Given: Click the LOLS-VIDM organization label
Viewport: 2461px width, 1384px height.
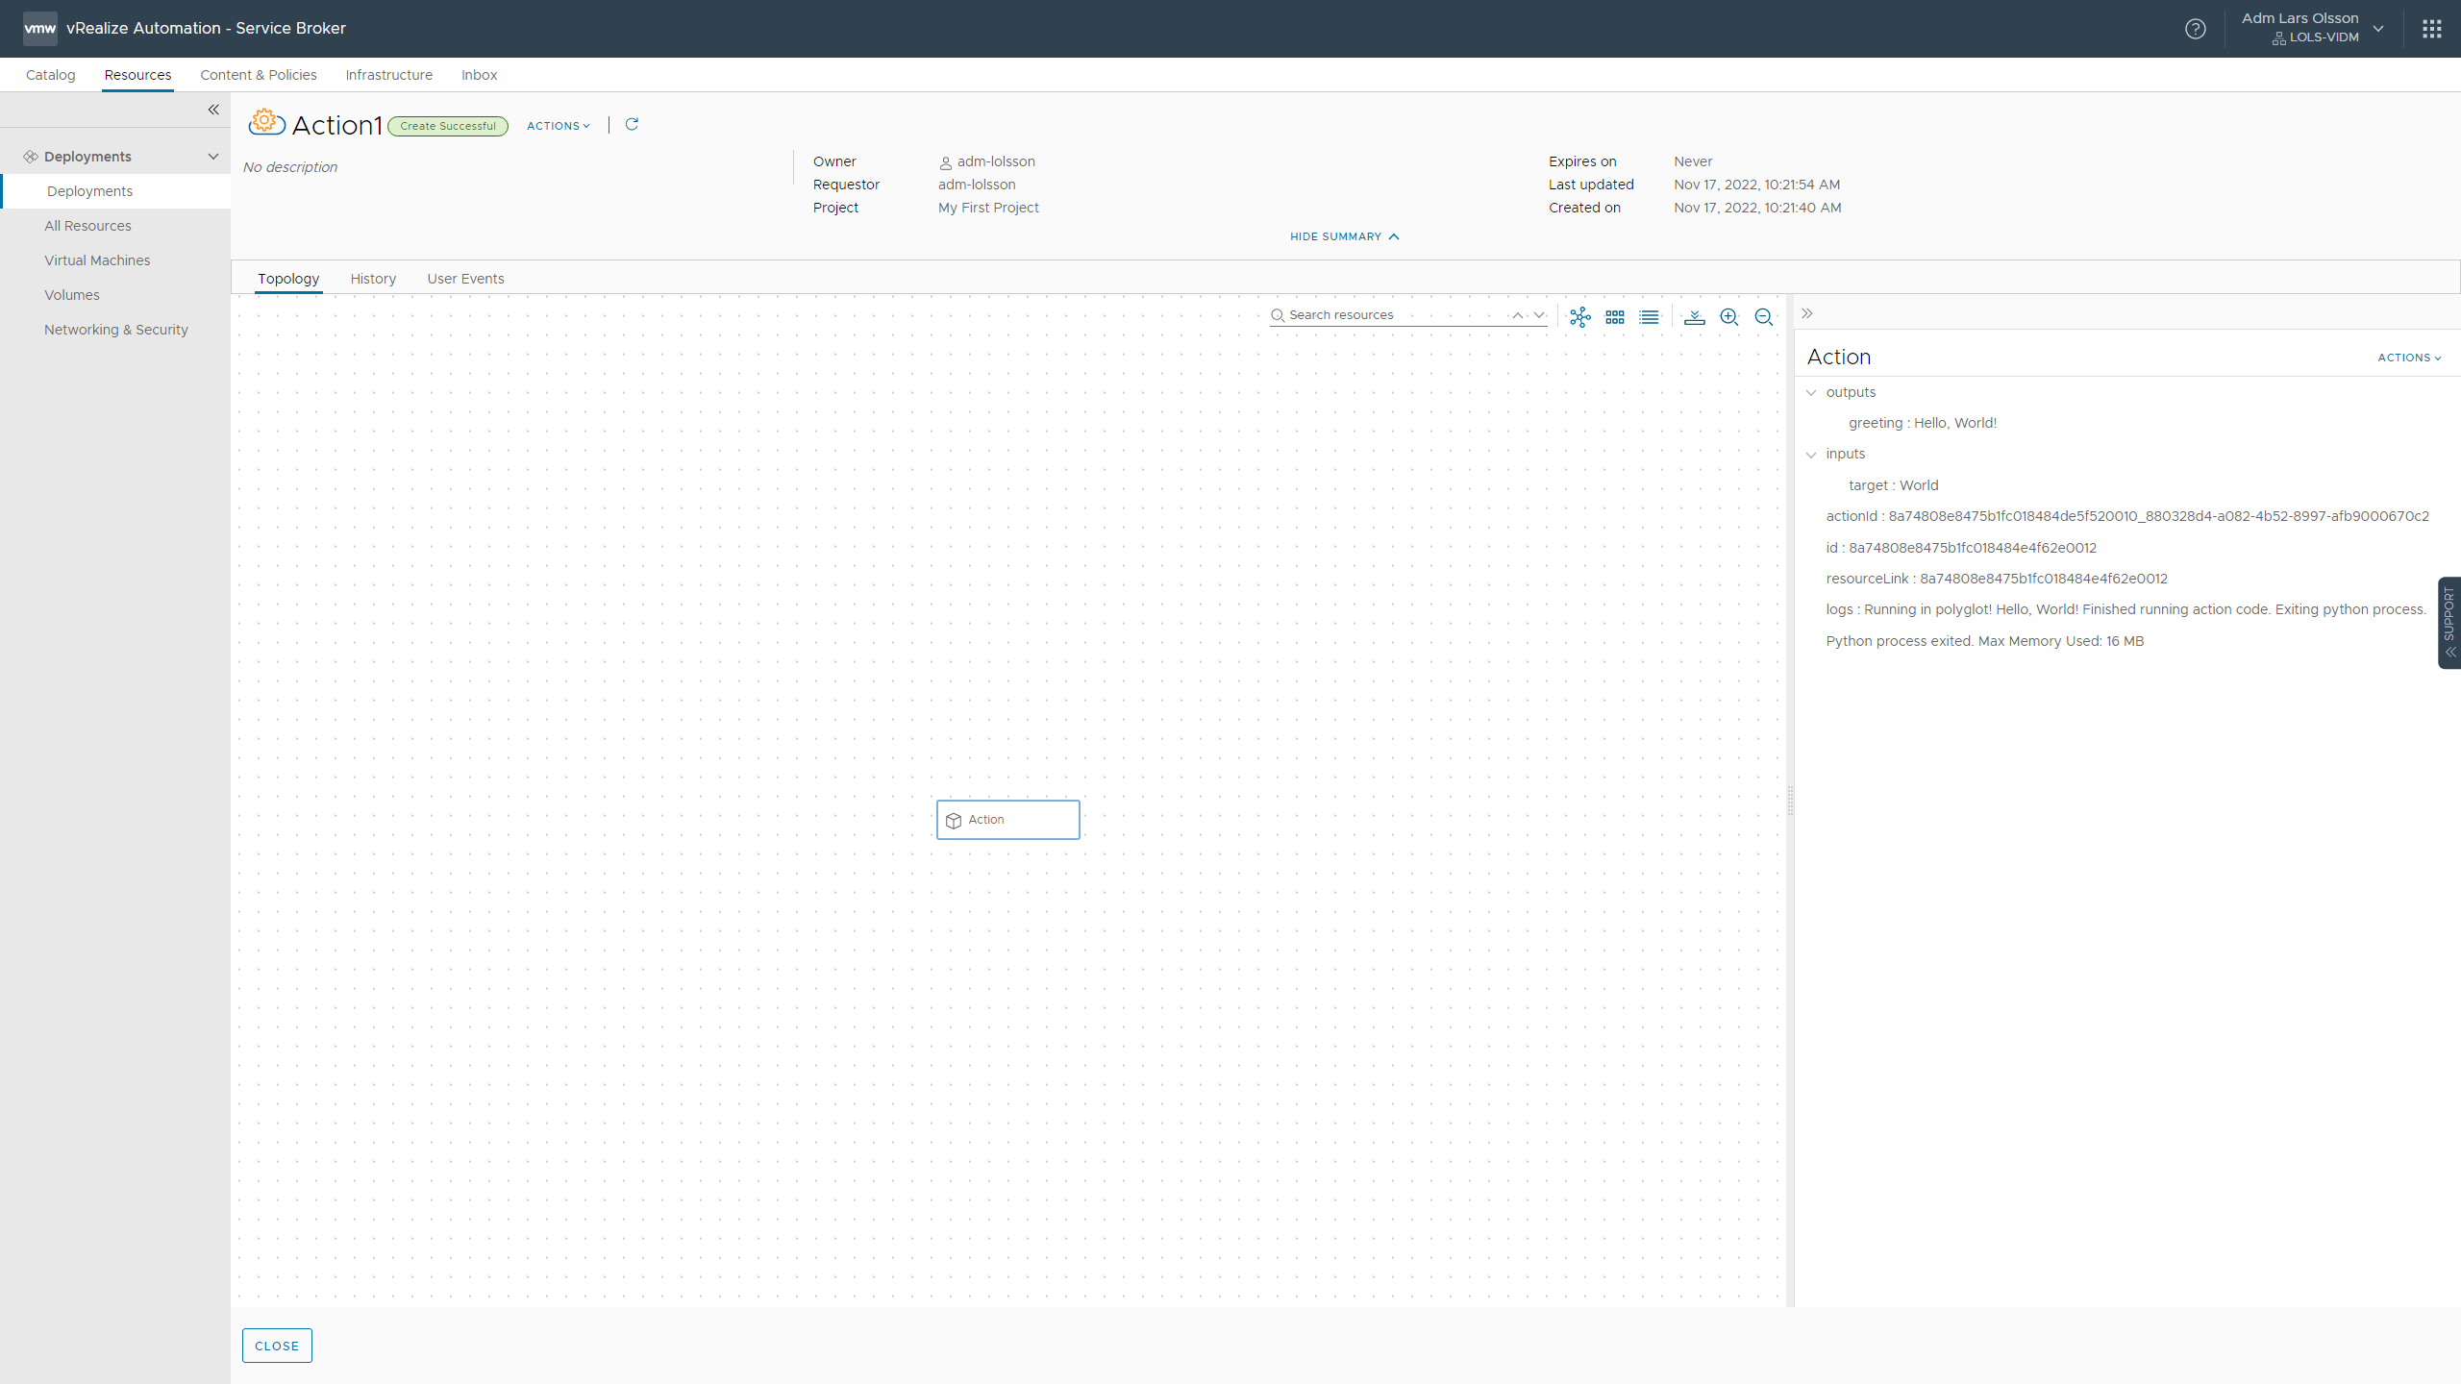Looking at the screenshot, I should pyautogui.click(x=2324, y=37).
